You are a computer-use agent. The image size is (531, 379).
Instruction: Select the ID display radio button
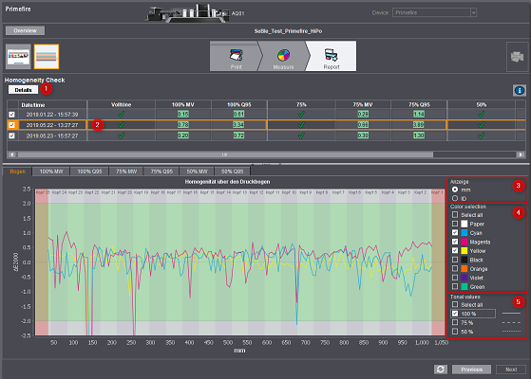[x=455, y=198]
